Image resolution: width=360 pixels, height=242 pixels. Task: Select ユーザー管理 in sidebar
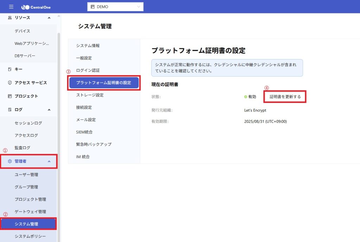pos(26,175)
